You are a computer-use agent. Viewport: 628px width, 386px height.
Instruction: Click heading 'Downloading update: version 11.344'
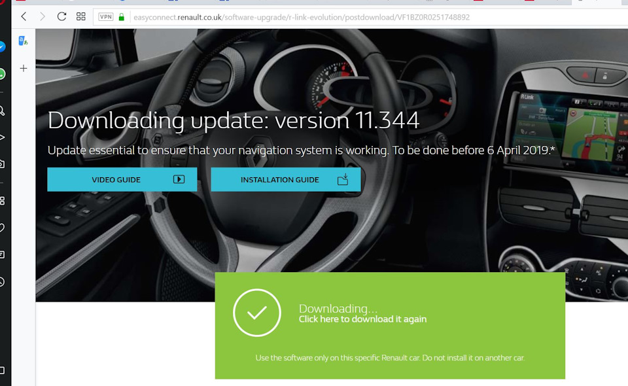(234, 120)
